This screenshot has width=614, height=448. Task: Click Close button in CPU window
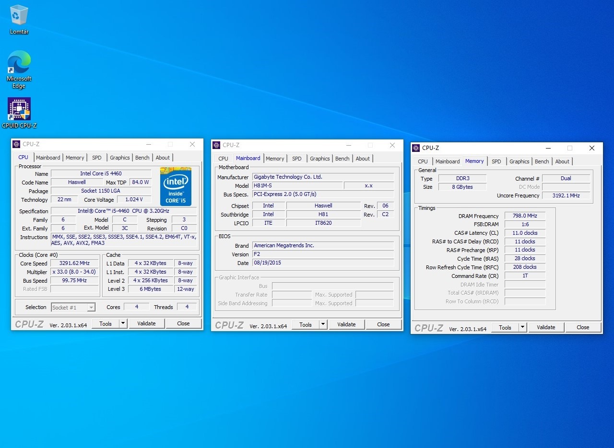pyautogui.click(x=183, y=323)
